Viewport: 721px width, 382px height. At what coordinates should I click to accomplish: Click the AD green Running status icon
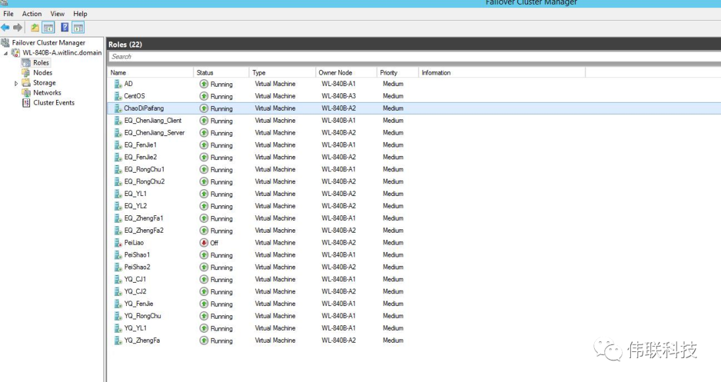pyautogui.click(x=204, y=84)
